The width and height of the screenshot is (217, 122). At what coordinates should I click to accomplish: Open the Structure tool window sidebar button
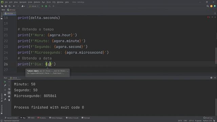pyautogui.click(x=1, y=98)
